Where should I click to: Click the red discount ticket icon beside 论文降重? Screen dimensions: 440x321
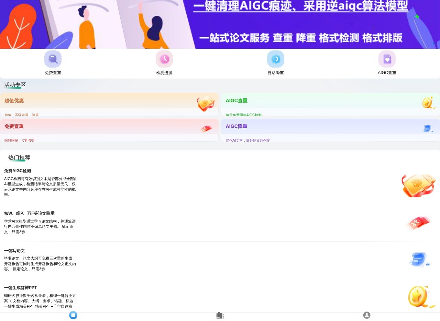pos(418,223)
